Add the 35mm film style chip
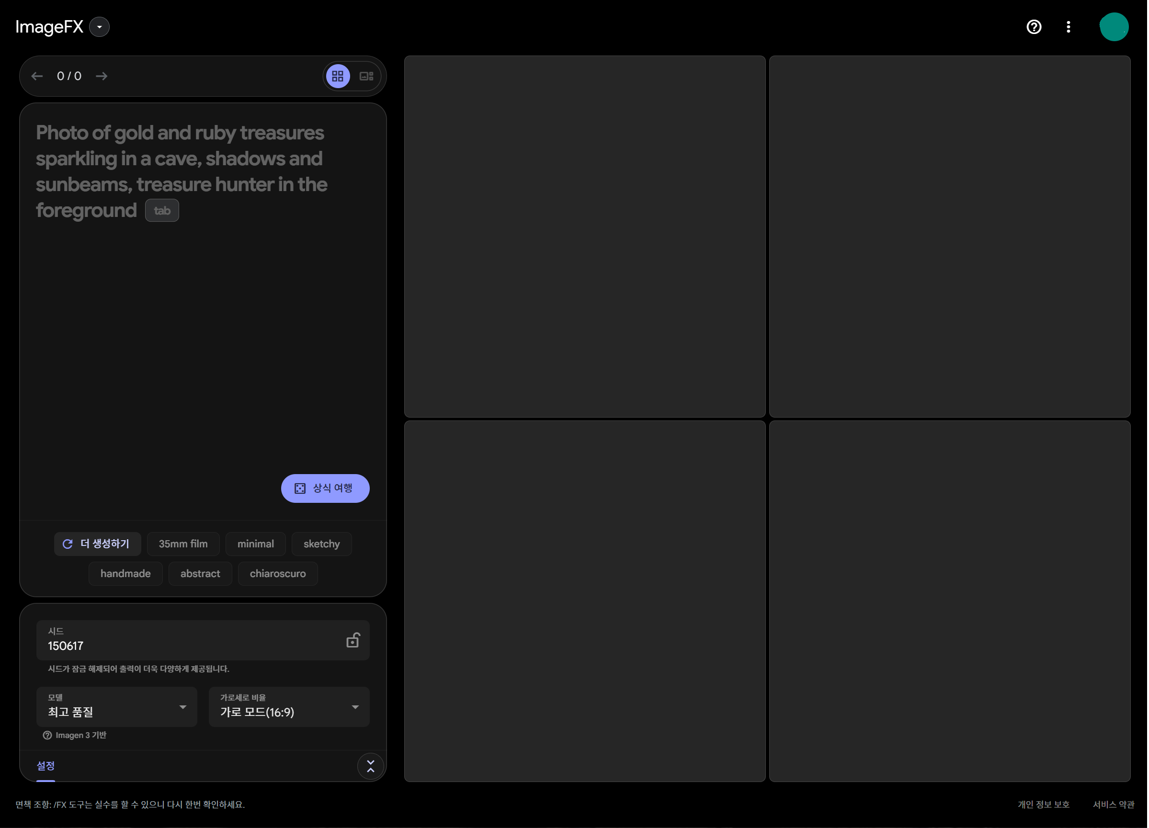 pos(183,544)
